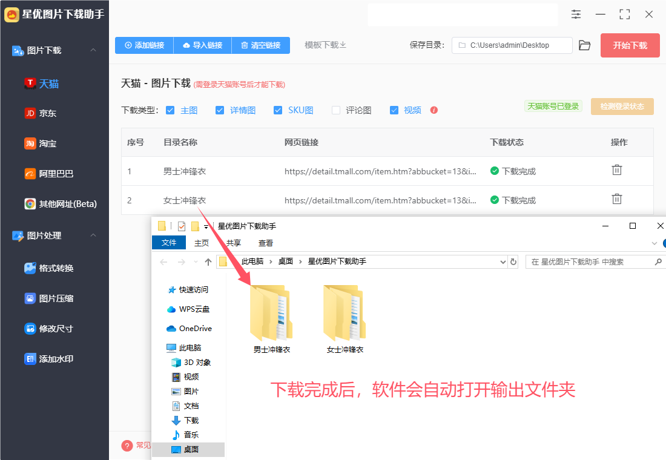Image resolution: width=666 pixels, height=460 pixels.
Task: Start downloading with 开始下载 button
Action: point(630,45)
